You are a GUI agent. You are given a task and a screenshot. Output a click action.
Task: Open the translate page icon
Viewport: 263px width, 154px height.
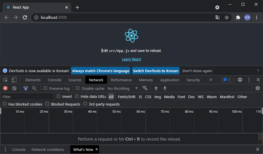[218, 17]
